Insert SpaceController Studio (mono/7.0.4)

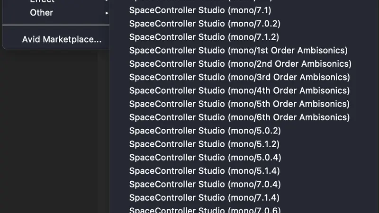pos(205,184)
